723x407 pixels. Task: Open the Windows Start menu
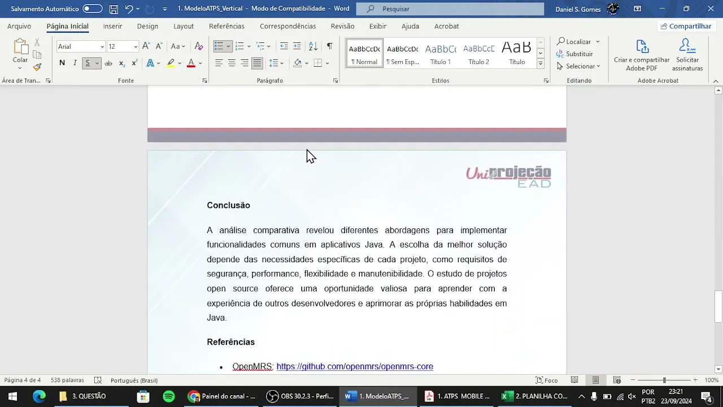point(12,396)
